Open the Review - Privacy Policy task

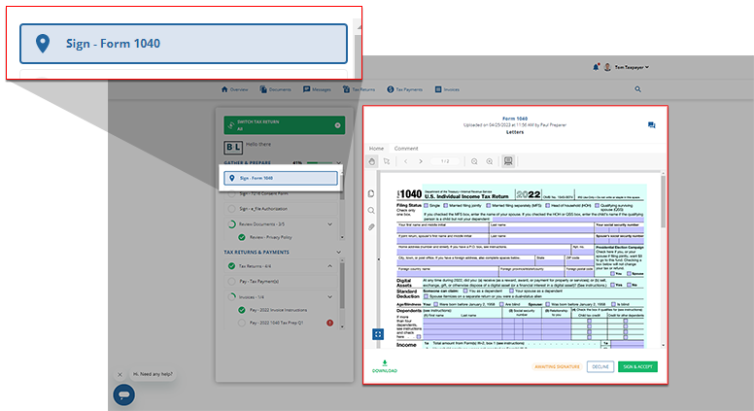coord(271,237)
